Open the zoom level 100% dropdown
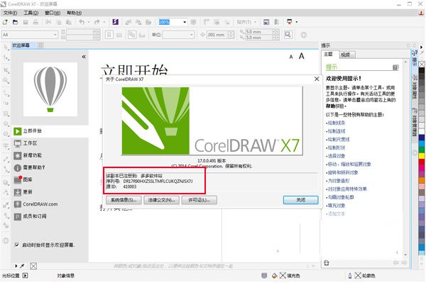426x283 pixels. tap(185, 22)
